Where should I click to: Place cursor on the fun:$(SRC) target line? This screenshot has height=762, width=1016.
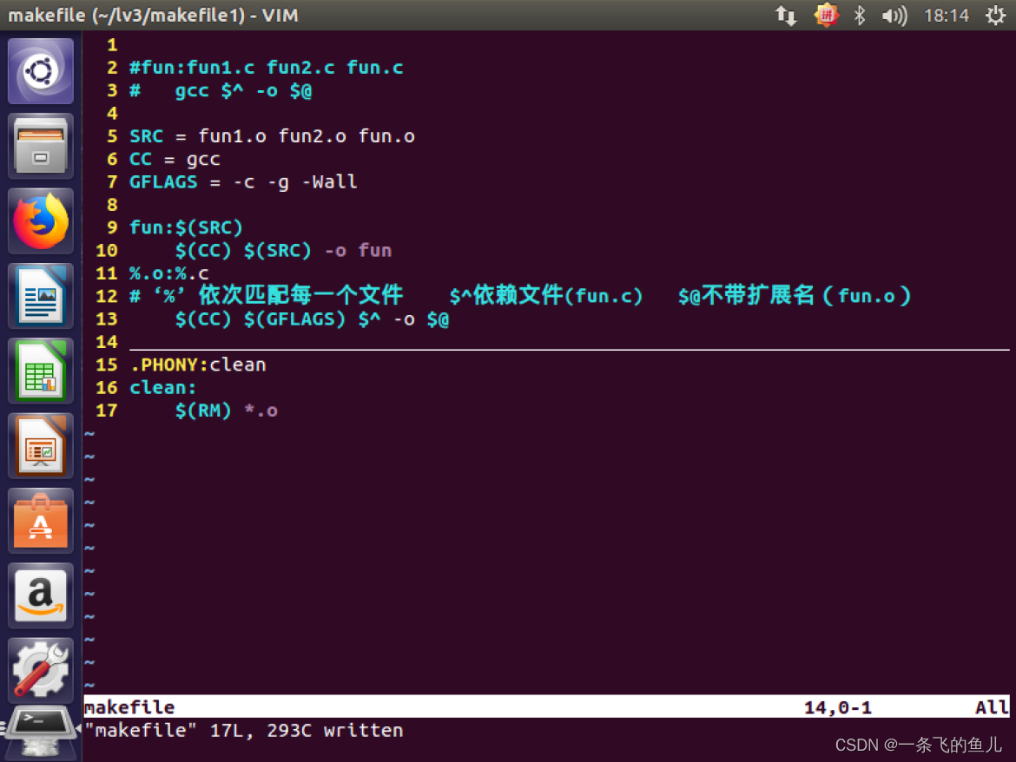pyautogui.click(x=185, y=227)
